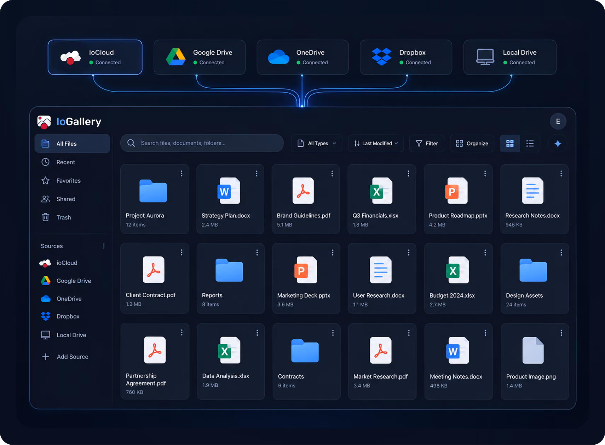Click the search magnifier icon
This screenshot has width=605, height=445.
pos(131,143)
